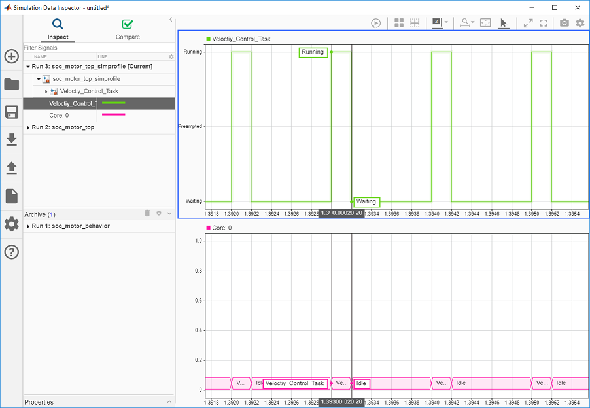Open the subplot layout grid icon

click(x=399, y=23)
